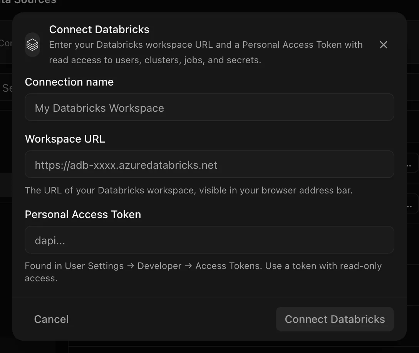
Task: Click the Cancel button
Action: (x=51, y=319)
